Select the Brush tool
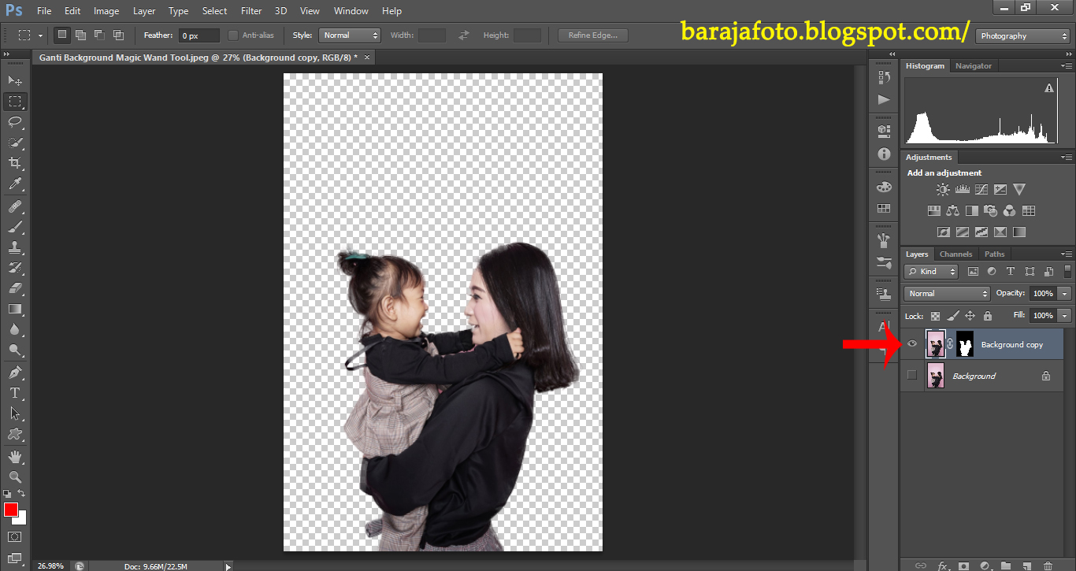The width and height of the screenshot is (1076, 571). 15,227
